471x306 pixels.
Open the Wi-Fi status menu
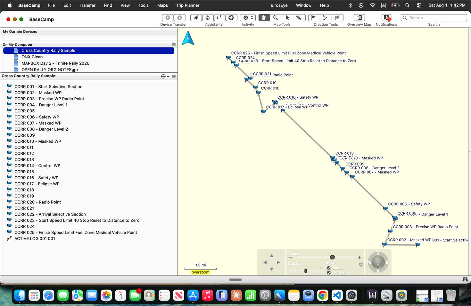[372, 5]
